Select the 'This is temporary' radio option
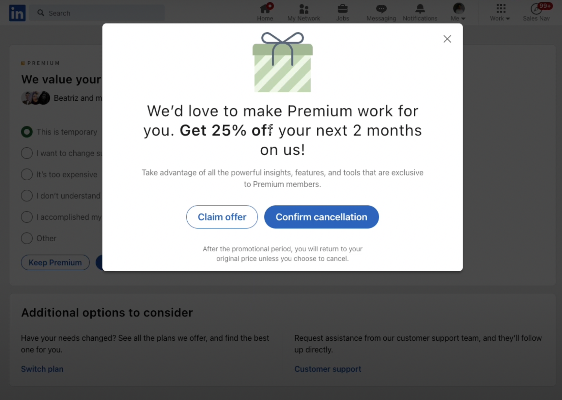 click(x=27, y=132)
